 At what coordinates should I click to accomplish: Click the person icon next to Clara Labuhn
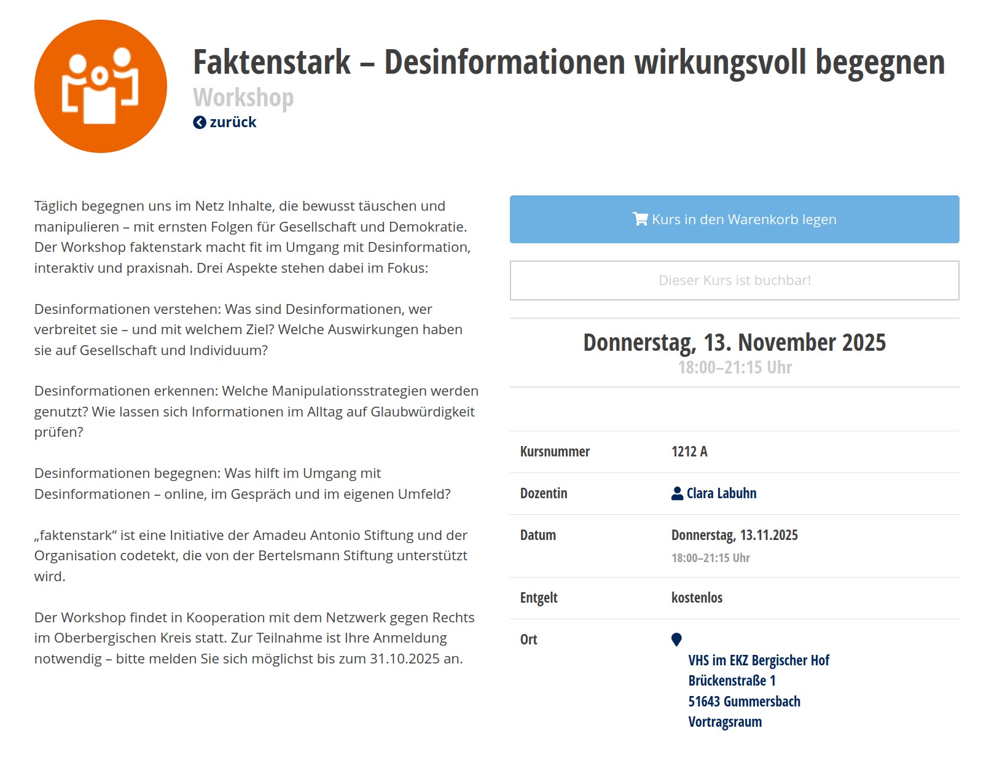[x=677, y=493]
